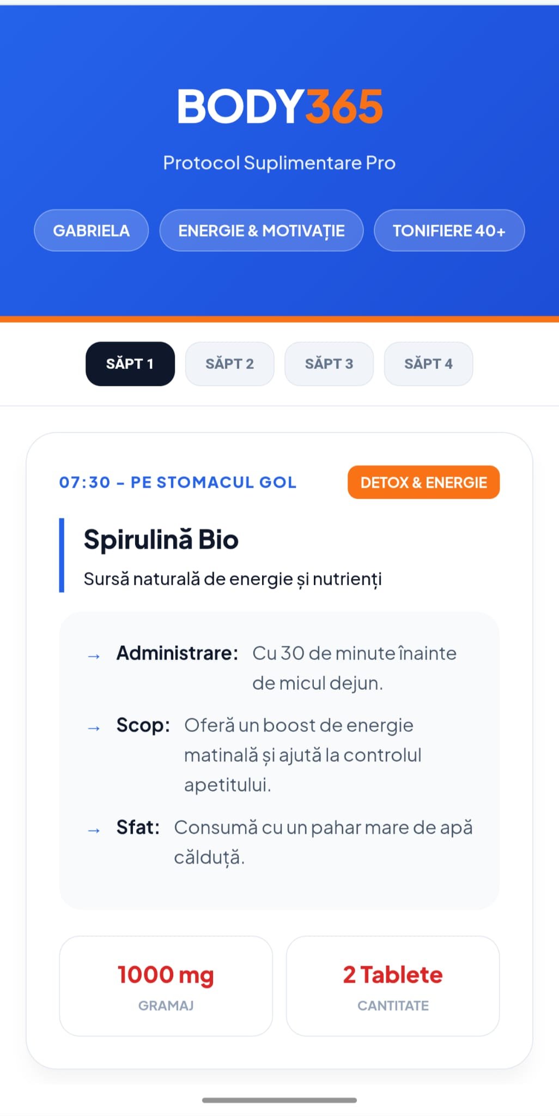Screen dimensions: 559x1116
Task: Open the SĂPT 3 tab
Action: [x=329, y=364]
